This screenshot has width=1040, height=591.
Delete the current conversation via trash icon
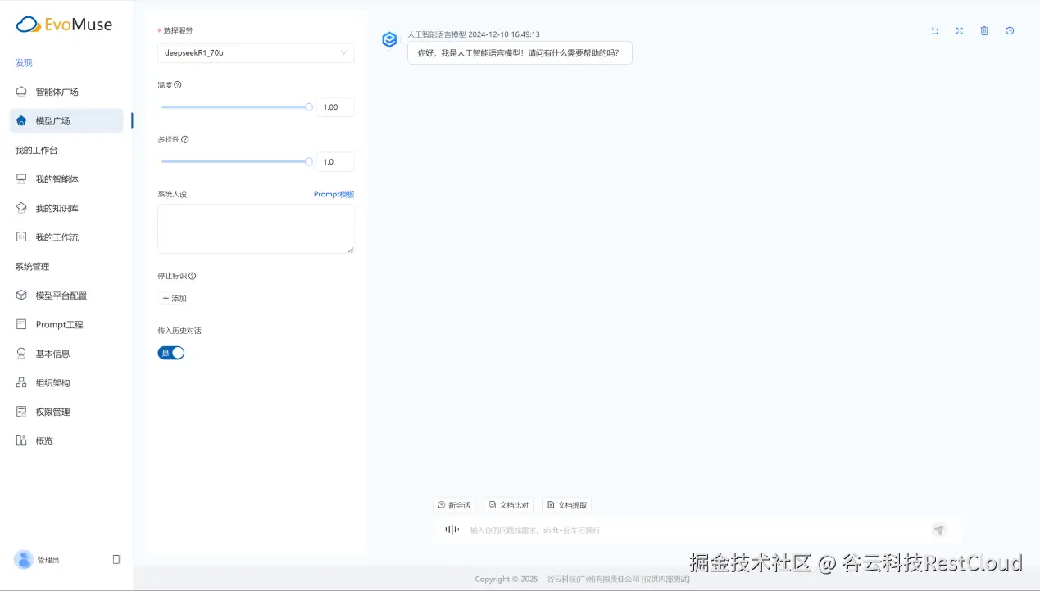click(x=984, y=30)
